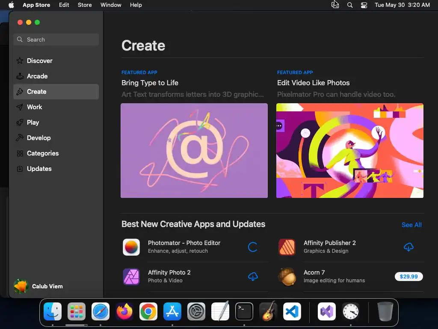
Task: Open Finder from the Dock
Action: 53,311
